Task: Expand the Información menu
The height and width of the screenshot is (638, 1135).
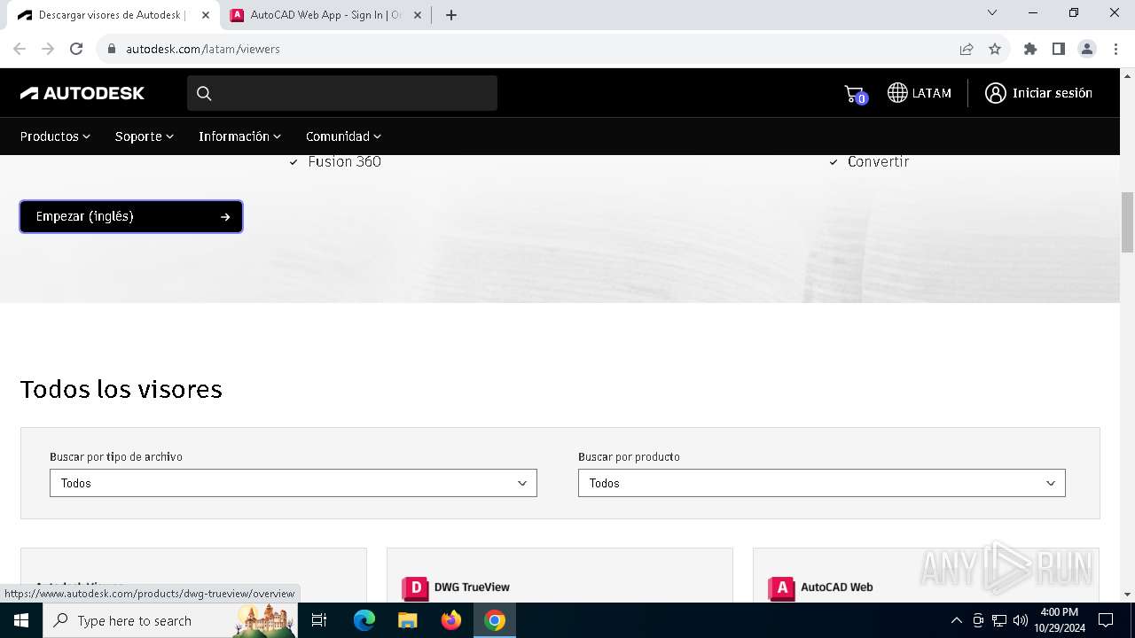Action: [239, 136]
